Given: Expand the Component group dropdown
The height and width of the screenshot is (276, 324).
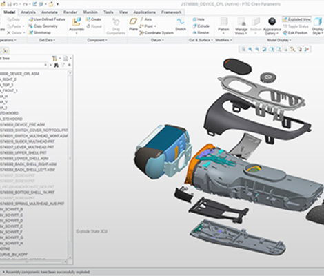Looking at the screenshot, I should tap(97, 40).
